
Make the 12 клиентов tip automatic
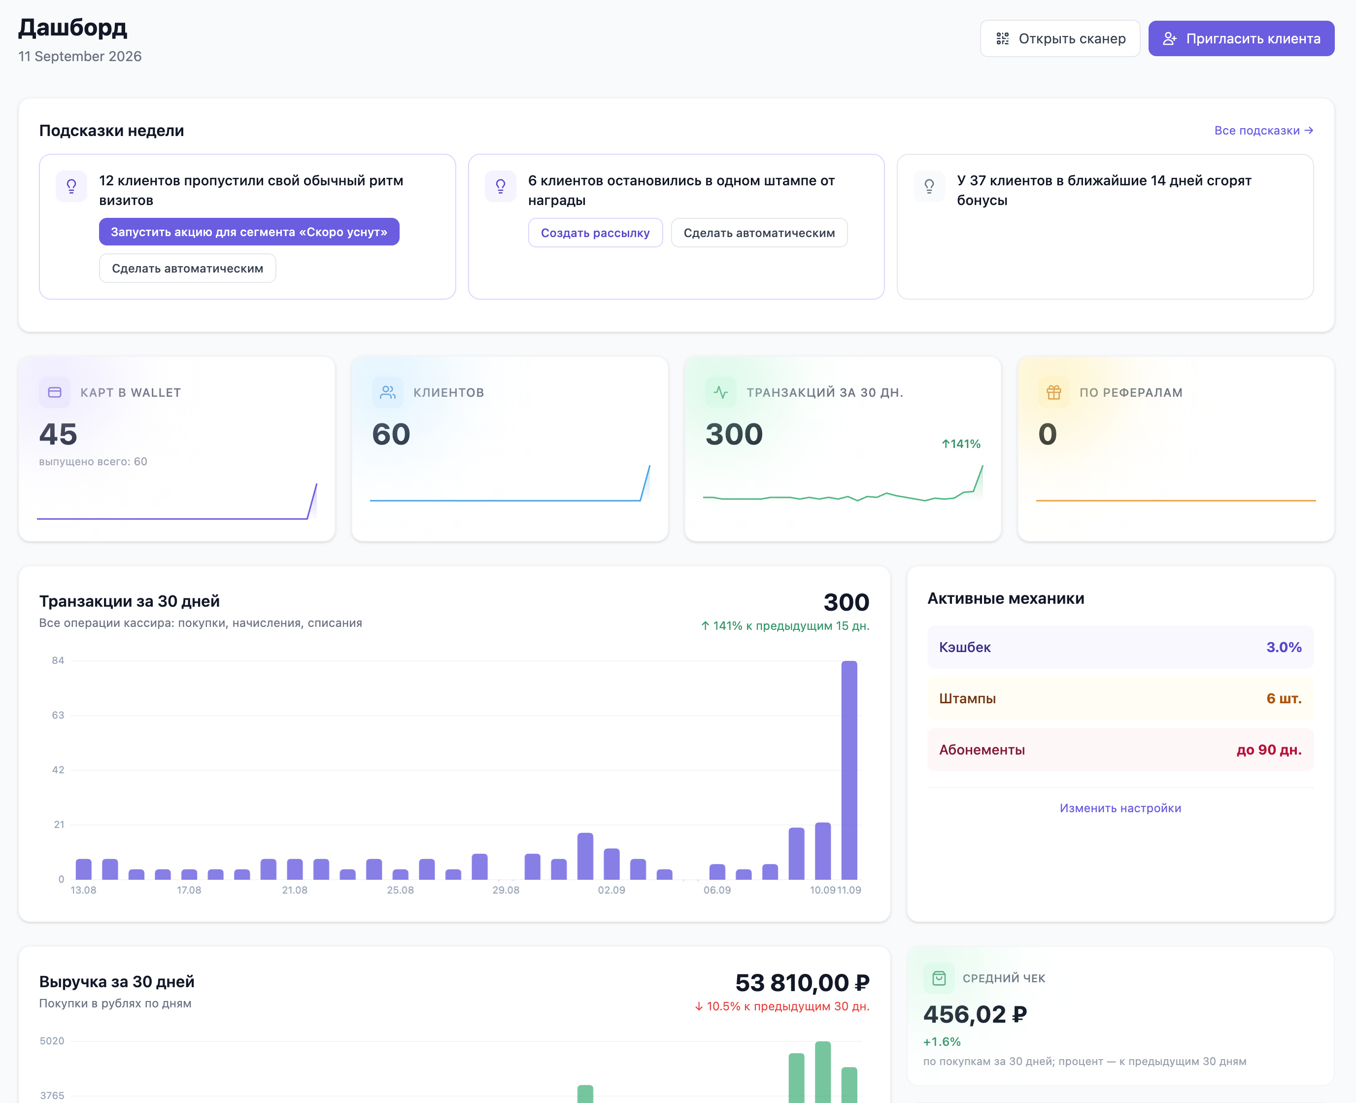click(187, 268)
